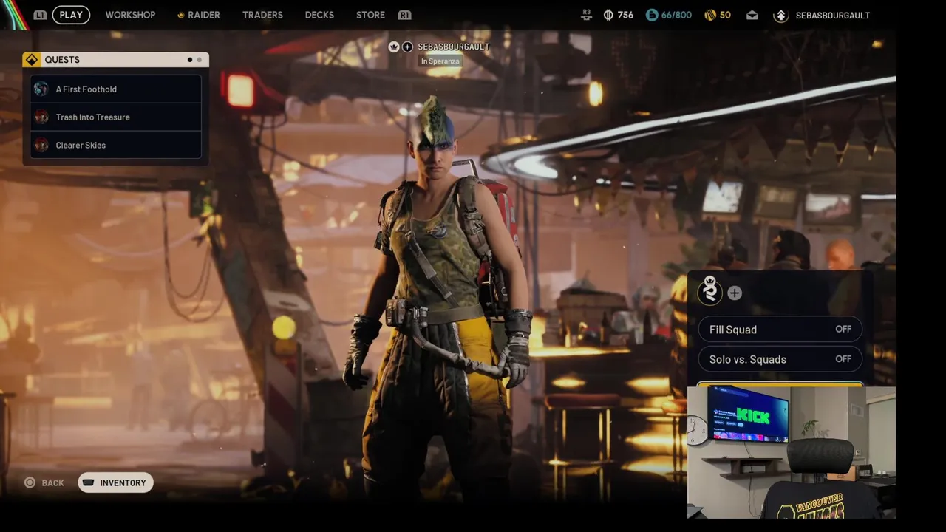Click the BACK button
The height and width of the screenshot is (532, 946).
click(44, 483)
